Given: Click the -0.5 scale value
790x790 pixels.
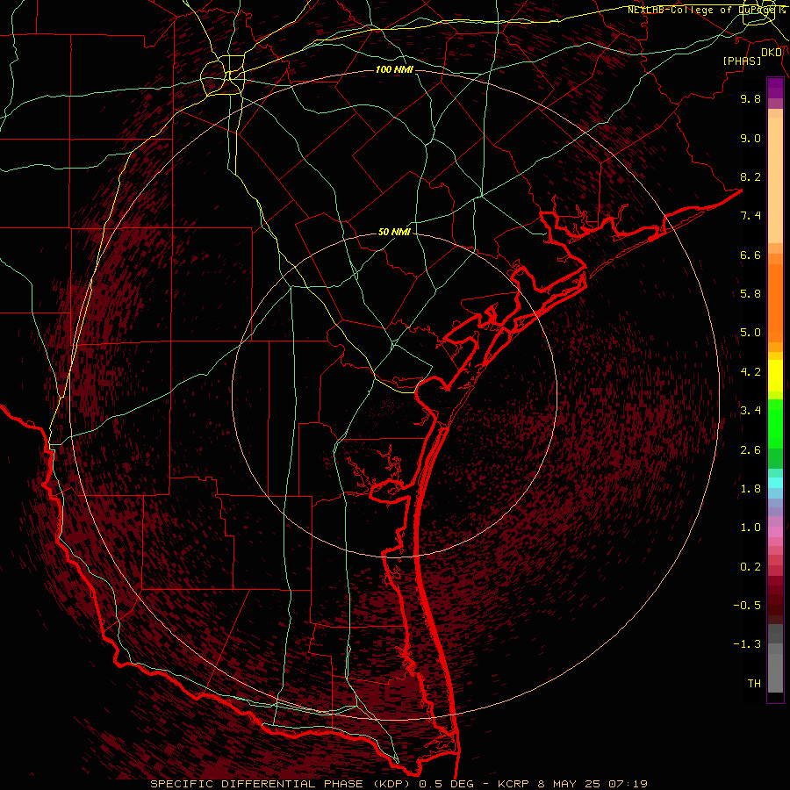Looking at the screenshot, I should [x=747, y=606].
